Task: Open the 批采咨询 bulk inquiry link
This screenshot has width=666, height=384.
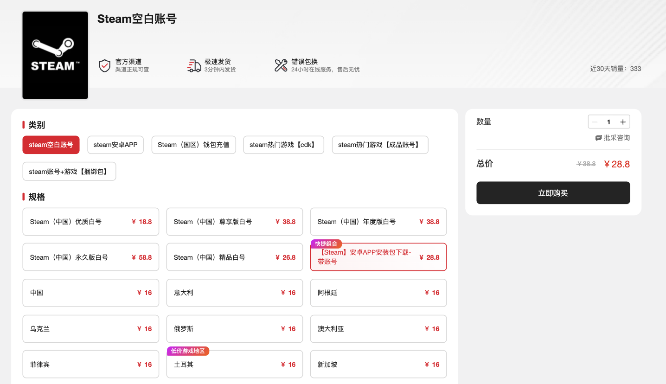Action: [x=615, y=137]
